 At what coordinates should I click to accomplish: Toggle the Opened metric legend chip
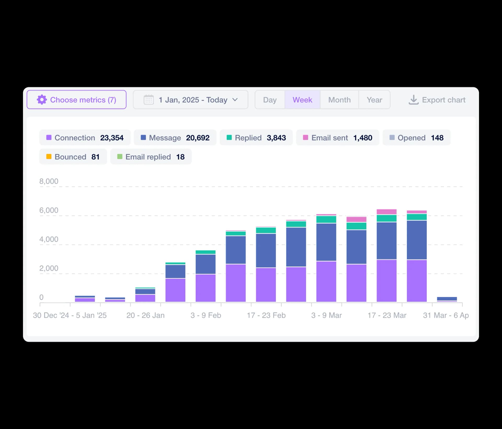(x=417, y=138)
